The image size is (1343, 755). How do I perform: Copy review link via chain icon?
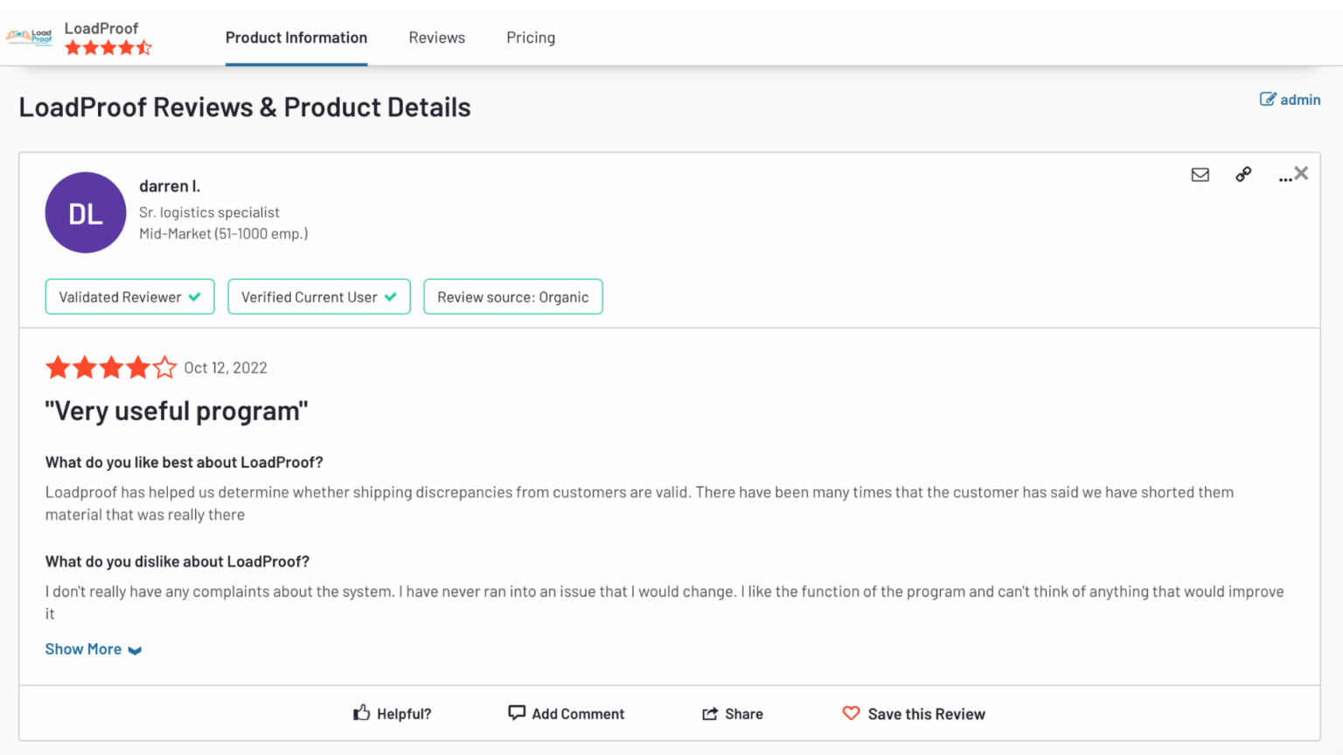point(1243,175)
